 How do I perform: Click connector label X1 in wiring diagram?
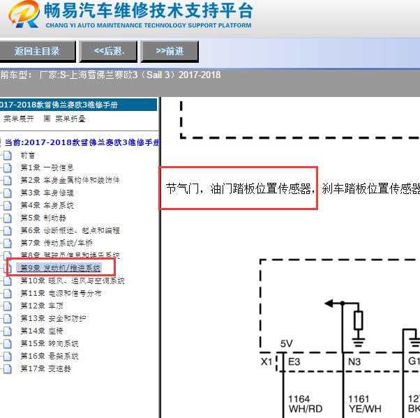(267, 361)
